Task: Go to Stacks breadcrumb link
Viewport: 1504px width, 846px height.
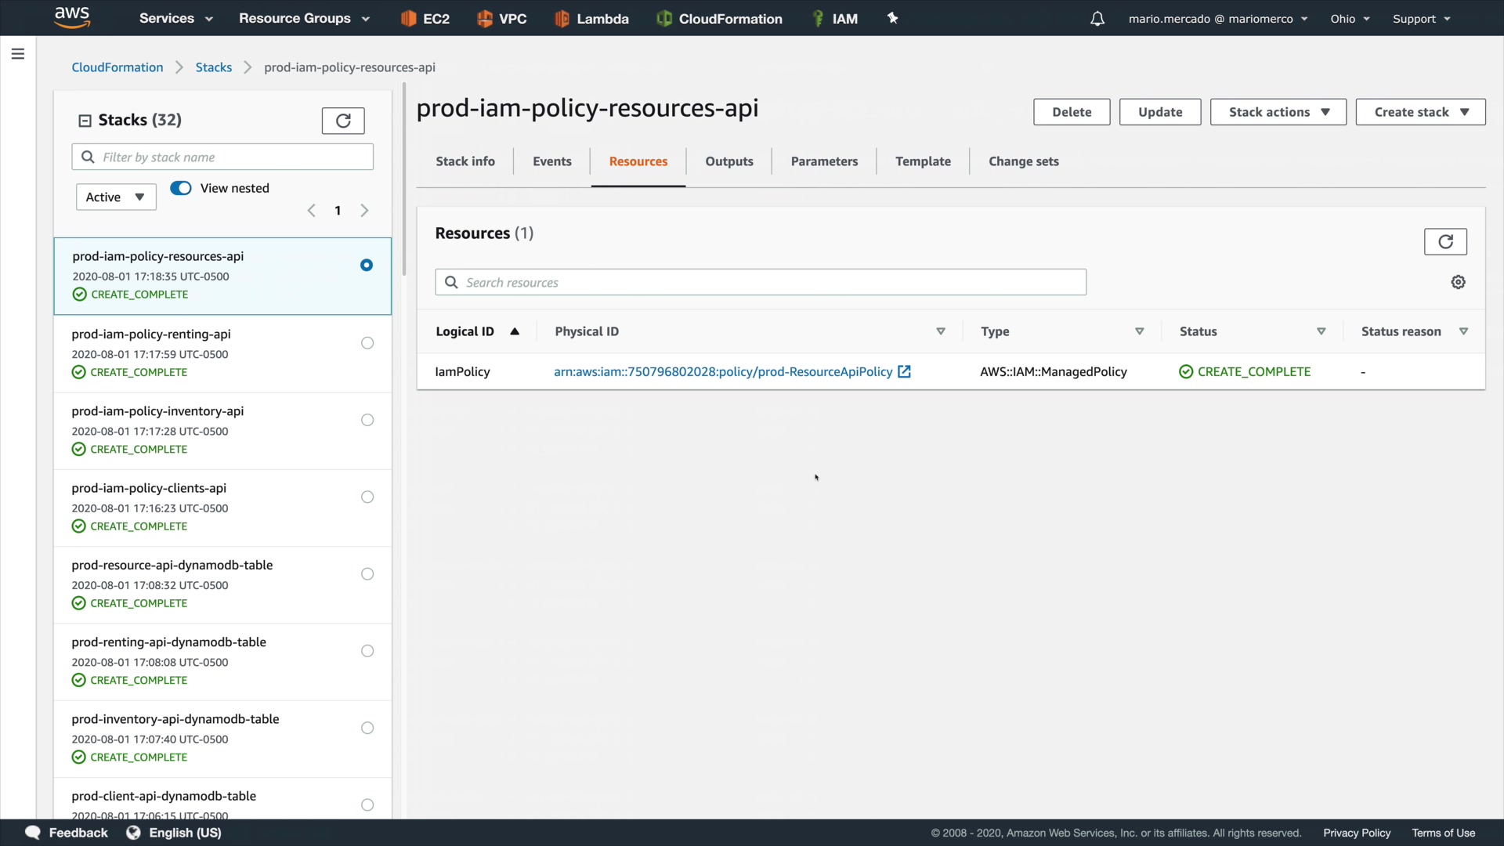Action: pyautogui.click(x=213, y=67)
